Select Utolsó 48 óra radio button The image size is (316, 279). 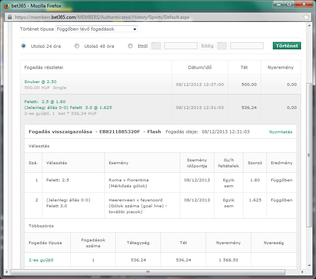[x=77, y=46]
